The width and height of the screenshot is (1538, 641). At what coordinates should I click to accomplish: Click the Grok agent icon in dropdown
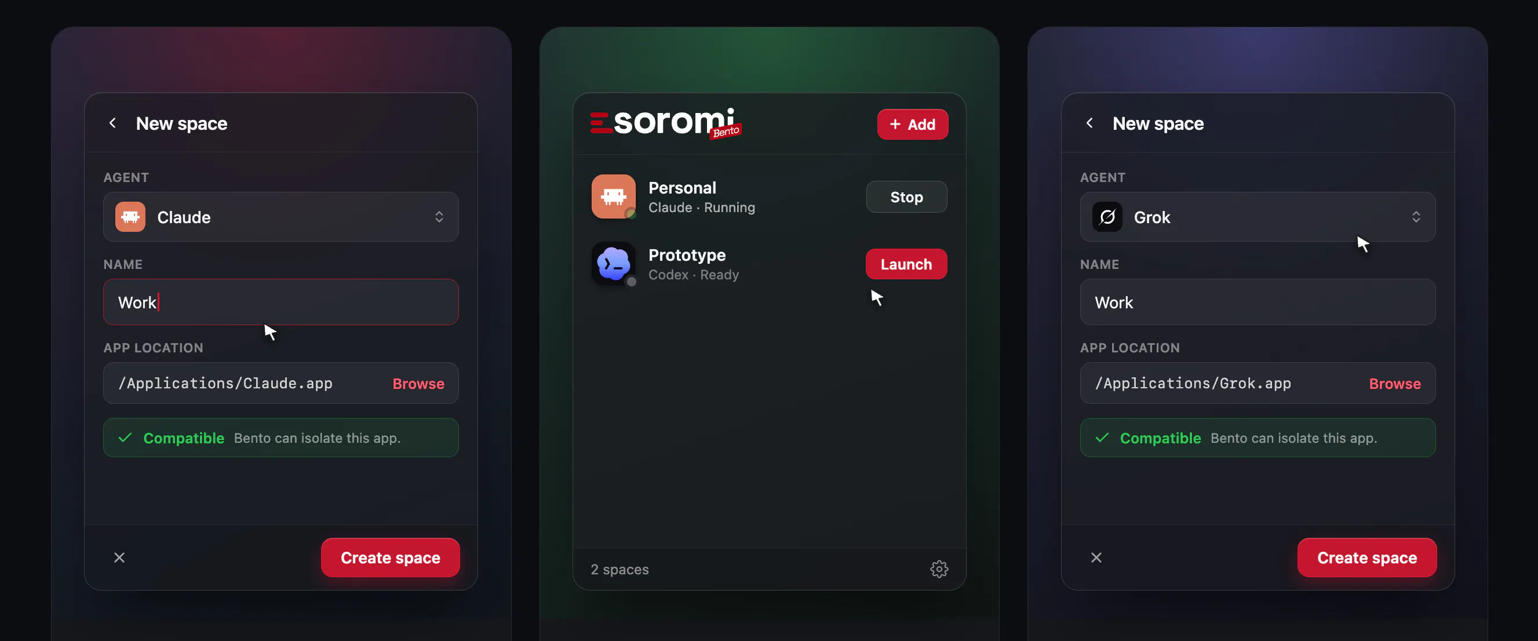click(1107, 217)
